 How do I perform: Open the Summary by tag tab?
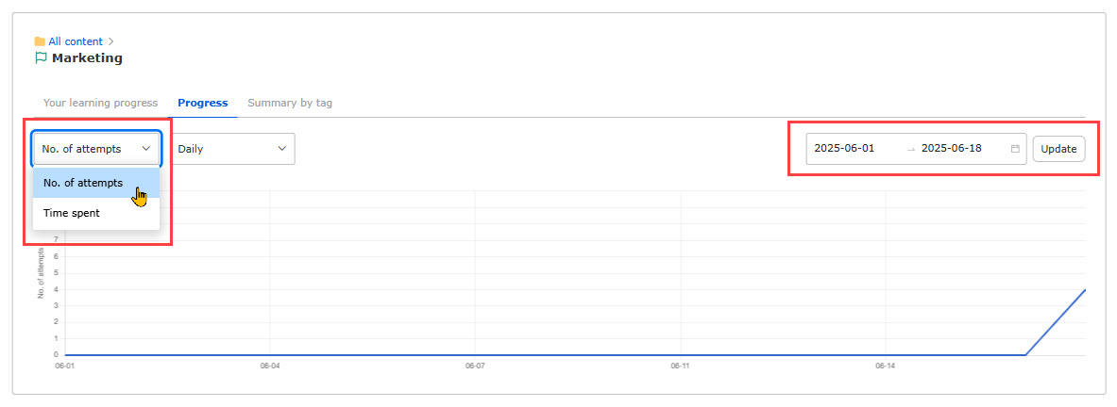coord(290,103)
